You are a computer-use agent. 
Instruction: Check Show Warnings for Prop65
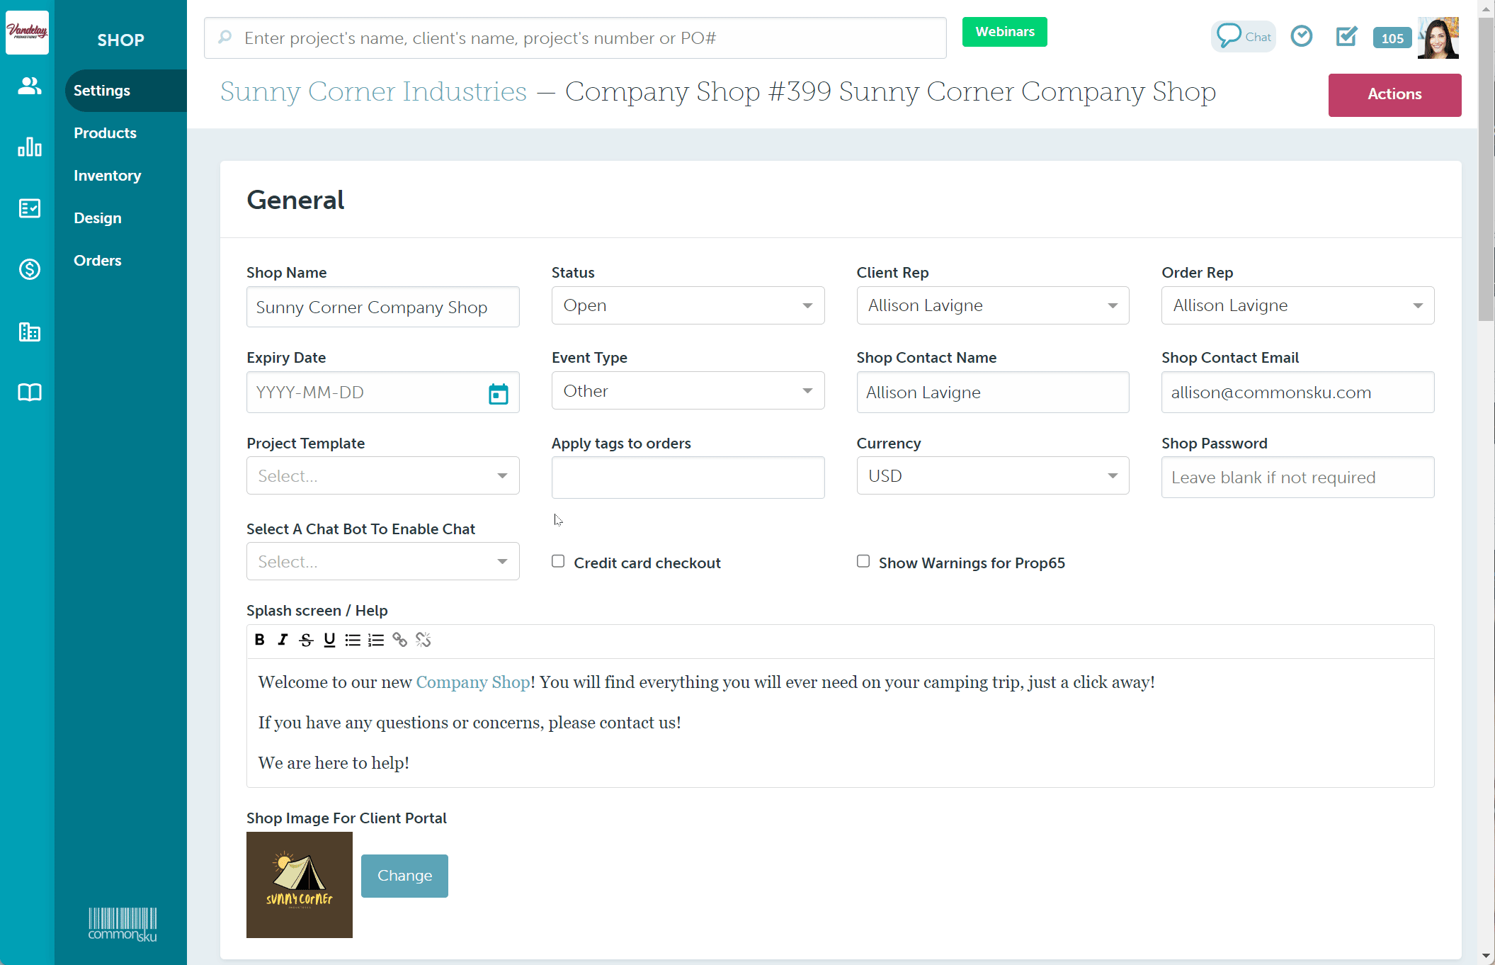coord(863,561)
